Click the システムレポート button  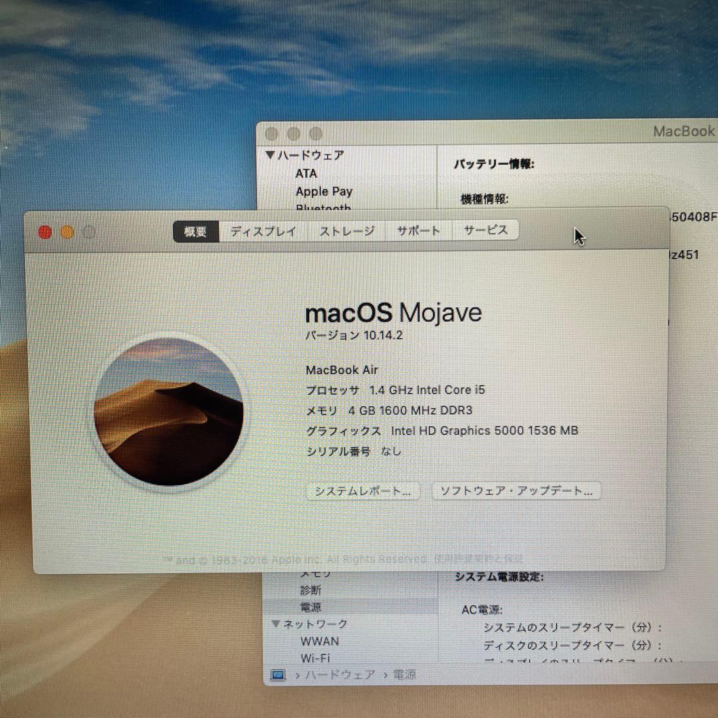coord(362,491)
